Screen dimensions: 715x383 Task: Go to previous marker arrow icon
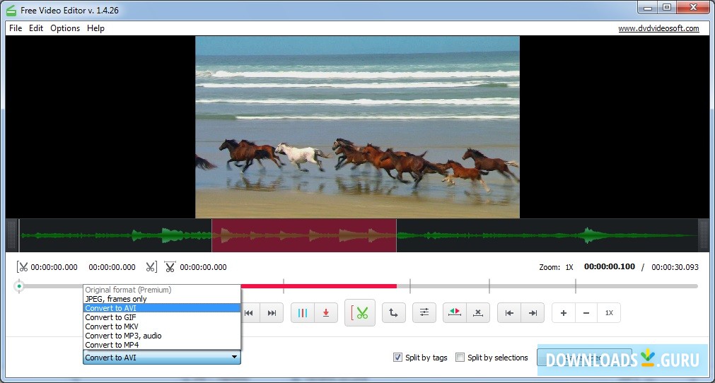click(509, 313)
